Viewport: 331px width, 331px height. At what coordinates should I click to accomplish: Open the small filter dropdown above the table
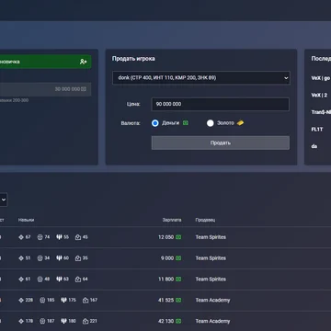pos(4,200)
